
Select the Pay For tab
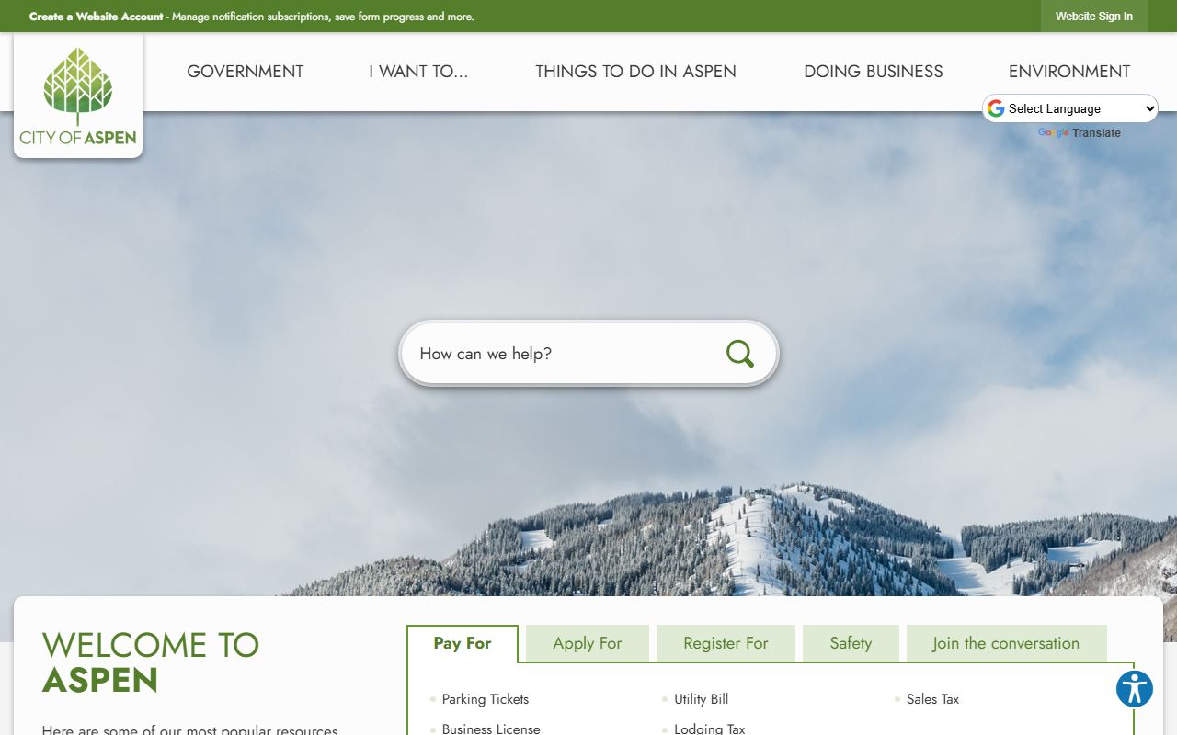463,643
